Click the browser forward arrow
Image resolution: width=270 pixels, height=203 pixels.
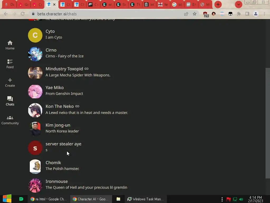pyautogui.click(x=14, y=14)
